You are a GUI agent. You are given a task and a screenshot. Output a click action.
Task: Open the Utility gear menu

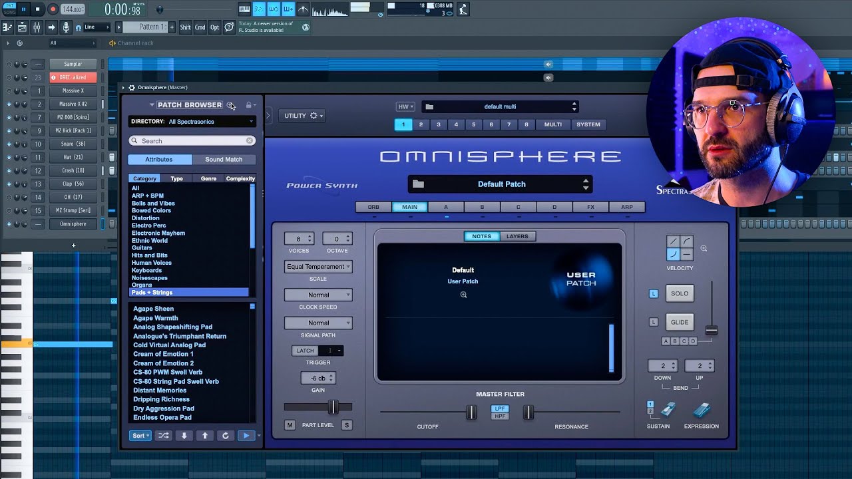[304, 116]
